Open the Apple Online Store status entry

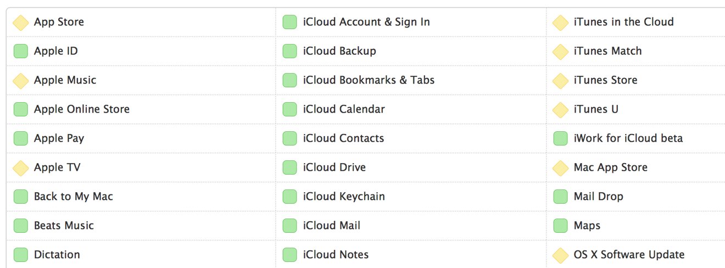[82, 109]
